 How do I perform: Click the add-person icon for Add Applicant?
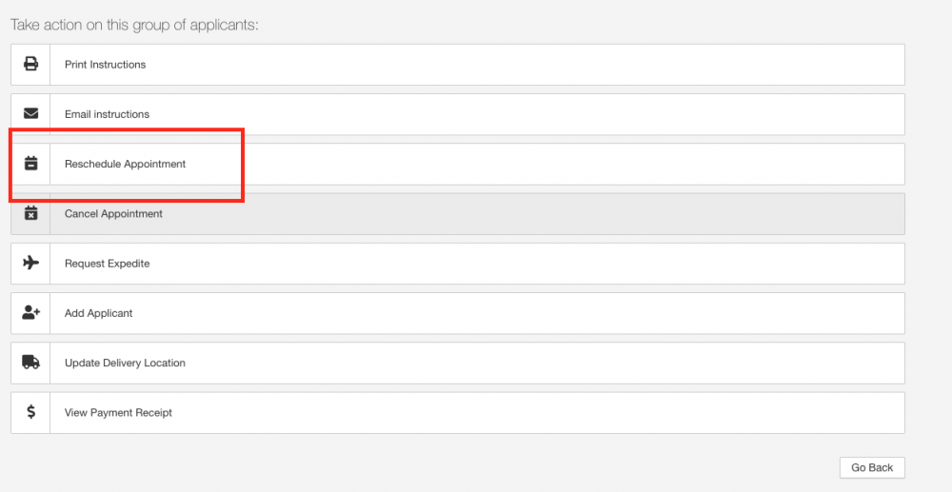(30, 313)
